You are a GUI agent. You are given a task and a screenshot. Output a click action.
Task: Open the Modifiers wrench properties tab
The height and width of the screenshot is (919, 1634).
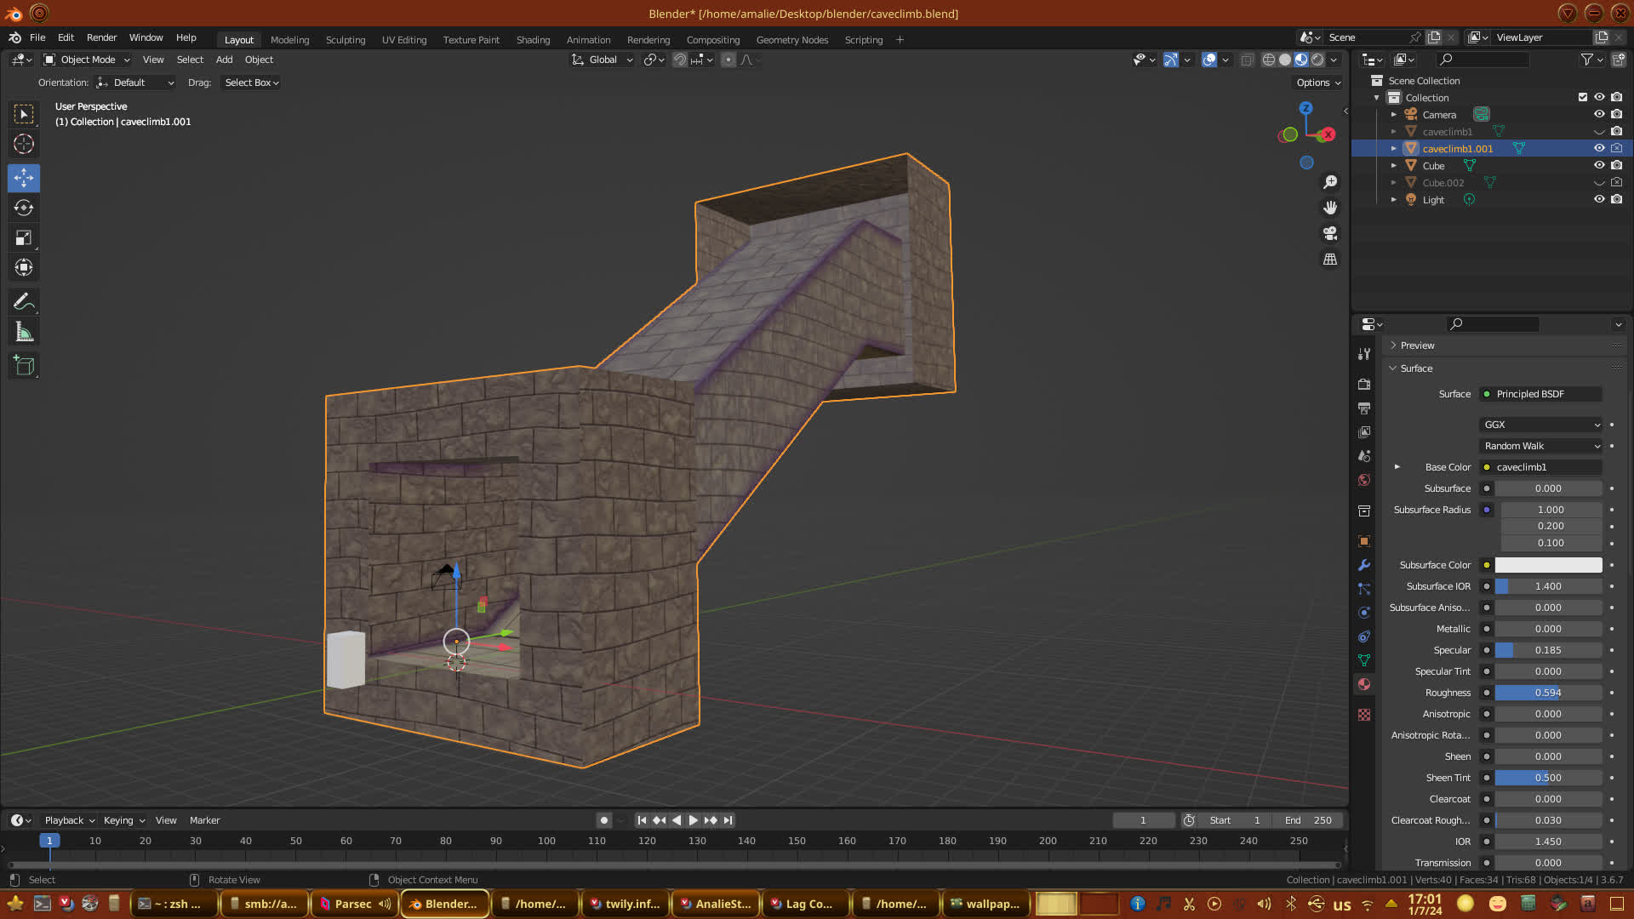[x=1364, y=565]
